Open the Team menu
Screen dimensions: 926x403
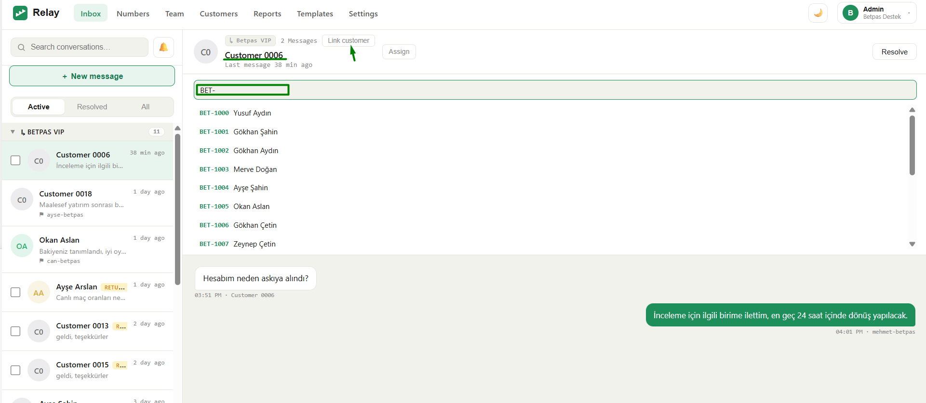174,13
